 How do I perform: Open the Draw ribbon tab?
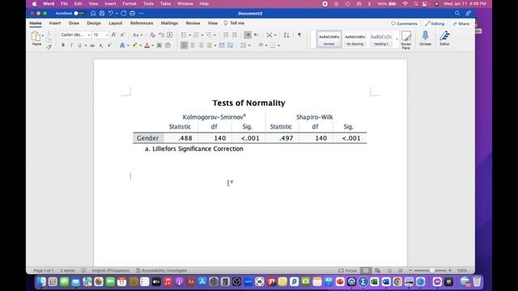[74, 23]
